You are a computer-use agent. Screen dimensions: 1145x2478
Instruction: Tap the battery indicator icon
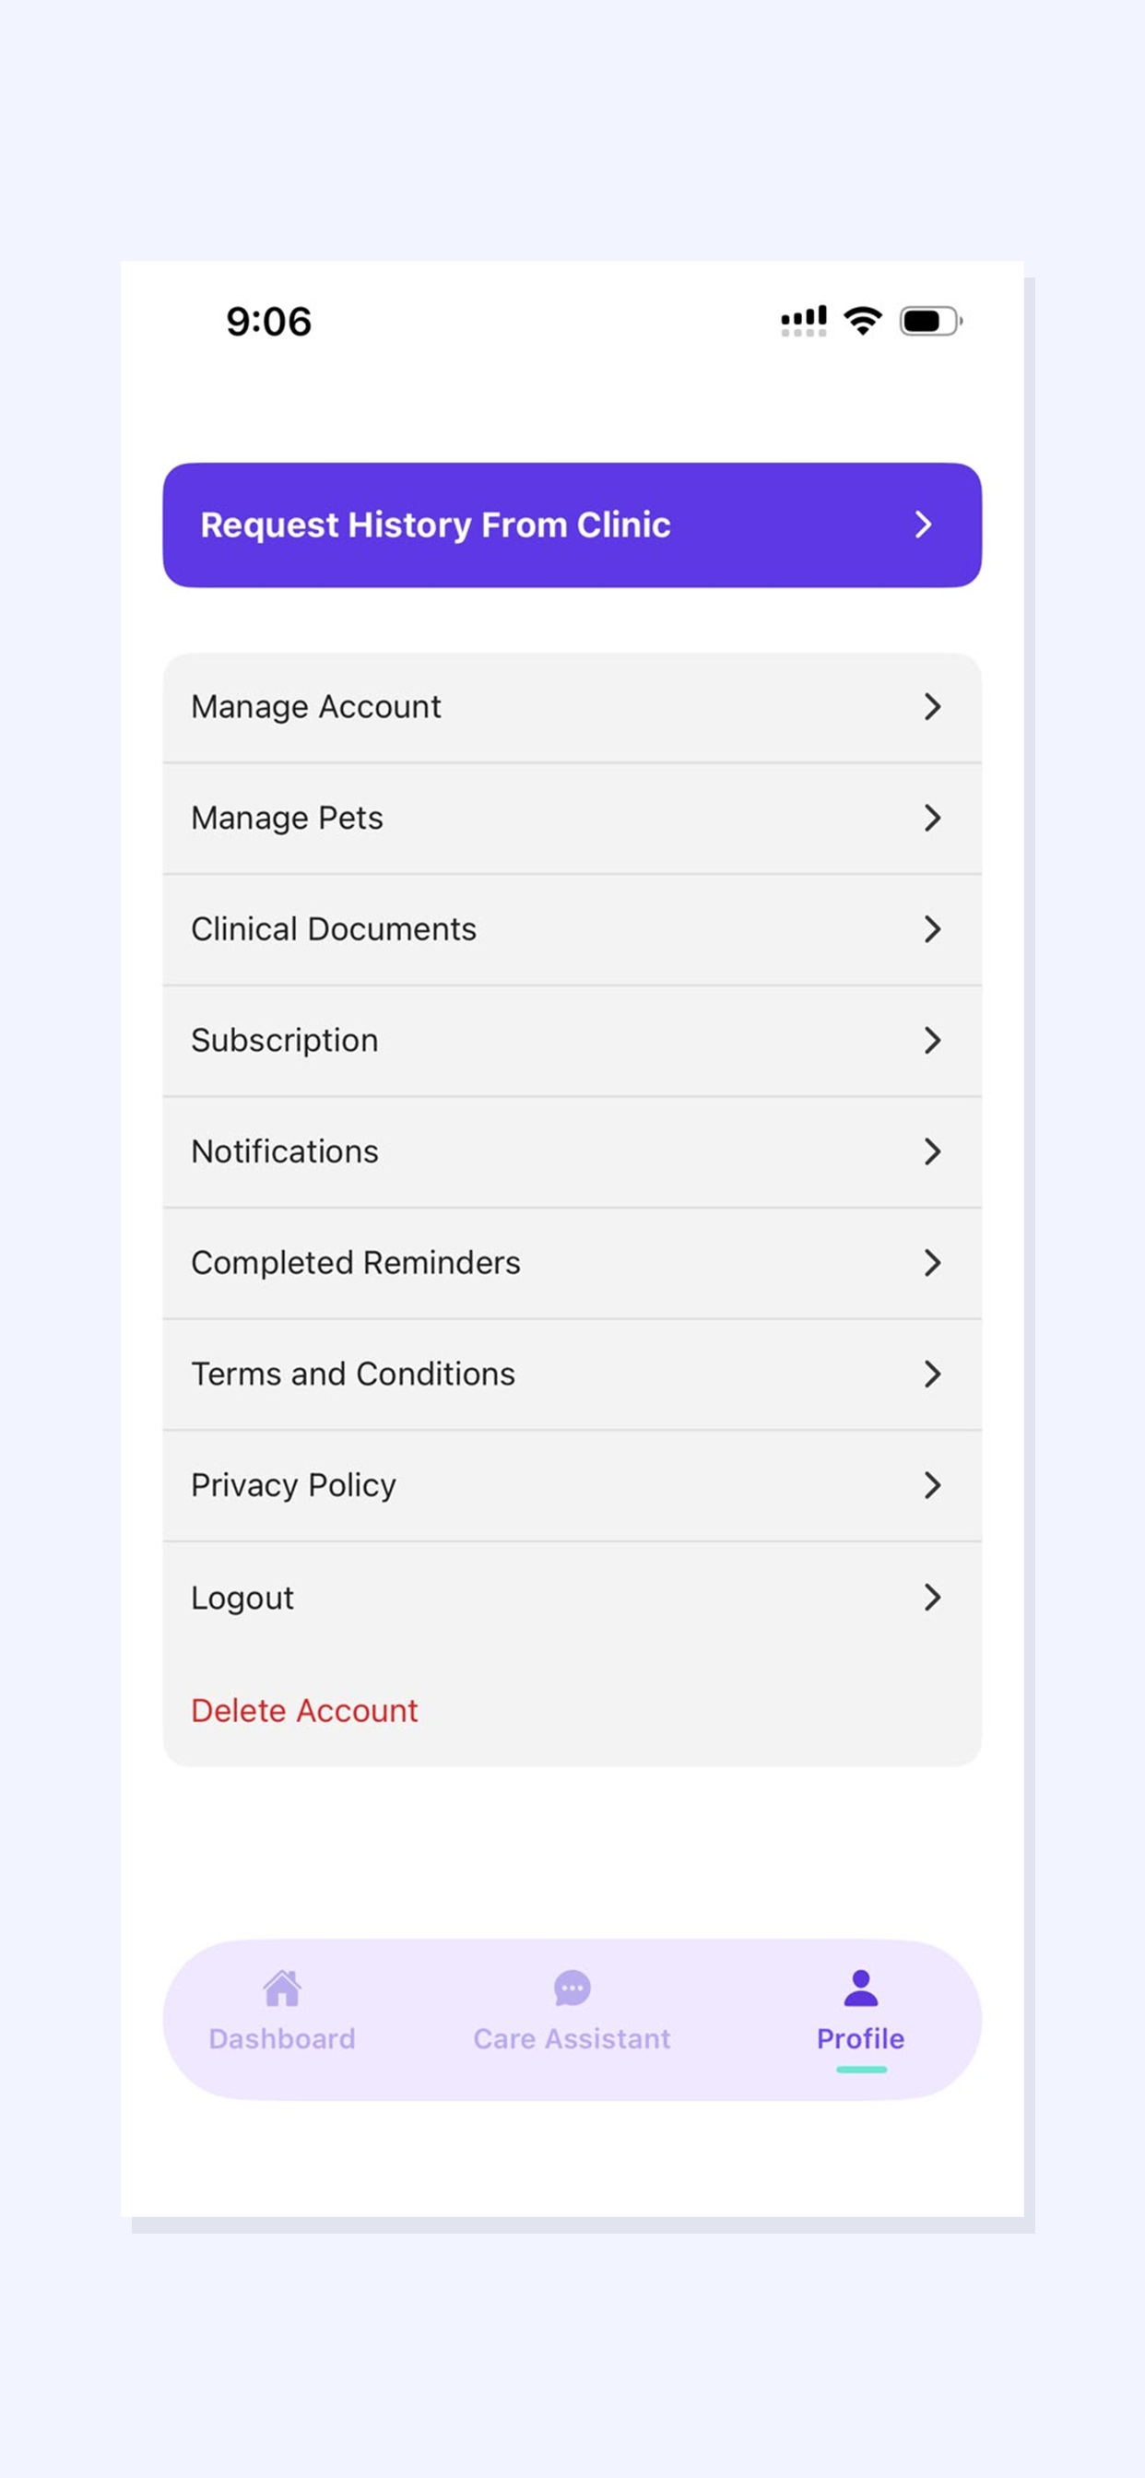930,320
